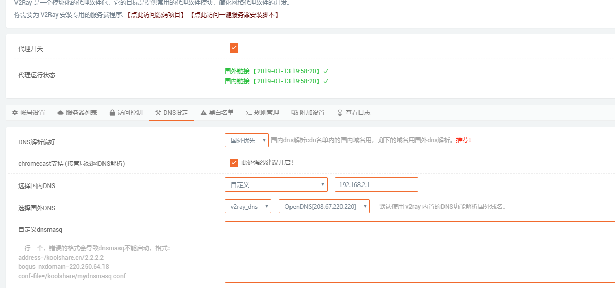The height and width of the screenshot is (288, 615).
Task: Click the example line bogus-nxdomain=220.250.64.18
Action: pos(63,267)
